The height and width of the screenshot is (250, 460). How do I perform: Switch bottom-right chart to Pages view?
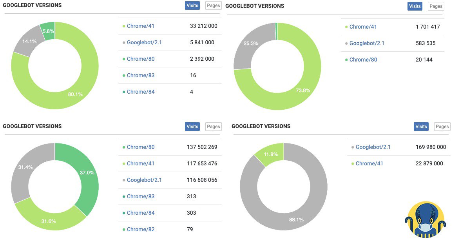[442, 127]
